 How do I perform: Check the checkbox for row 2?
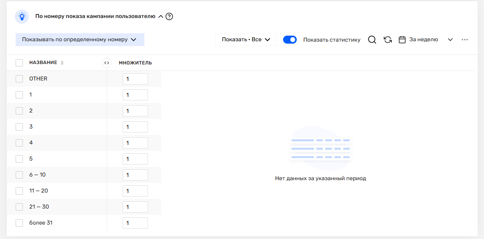[x=19, y=111]
